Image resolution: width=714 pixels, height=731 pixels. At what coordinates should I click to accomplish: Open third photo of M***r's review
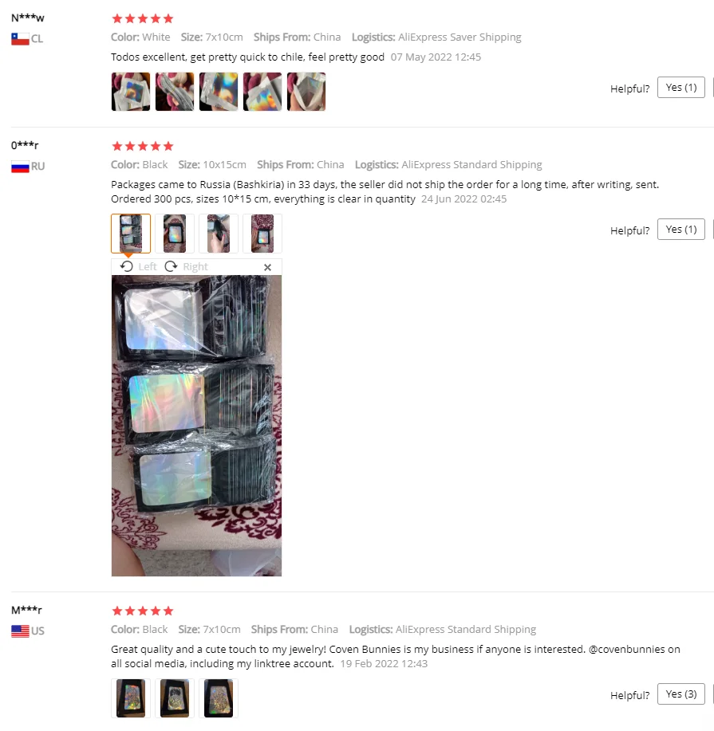[x=219, y=698]
